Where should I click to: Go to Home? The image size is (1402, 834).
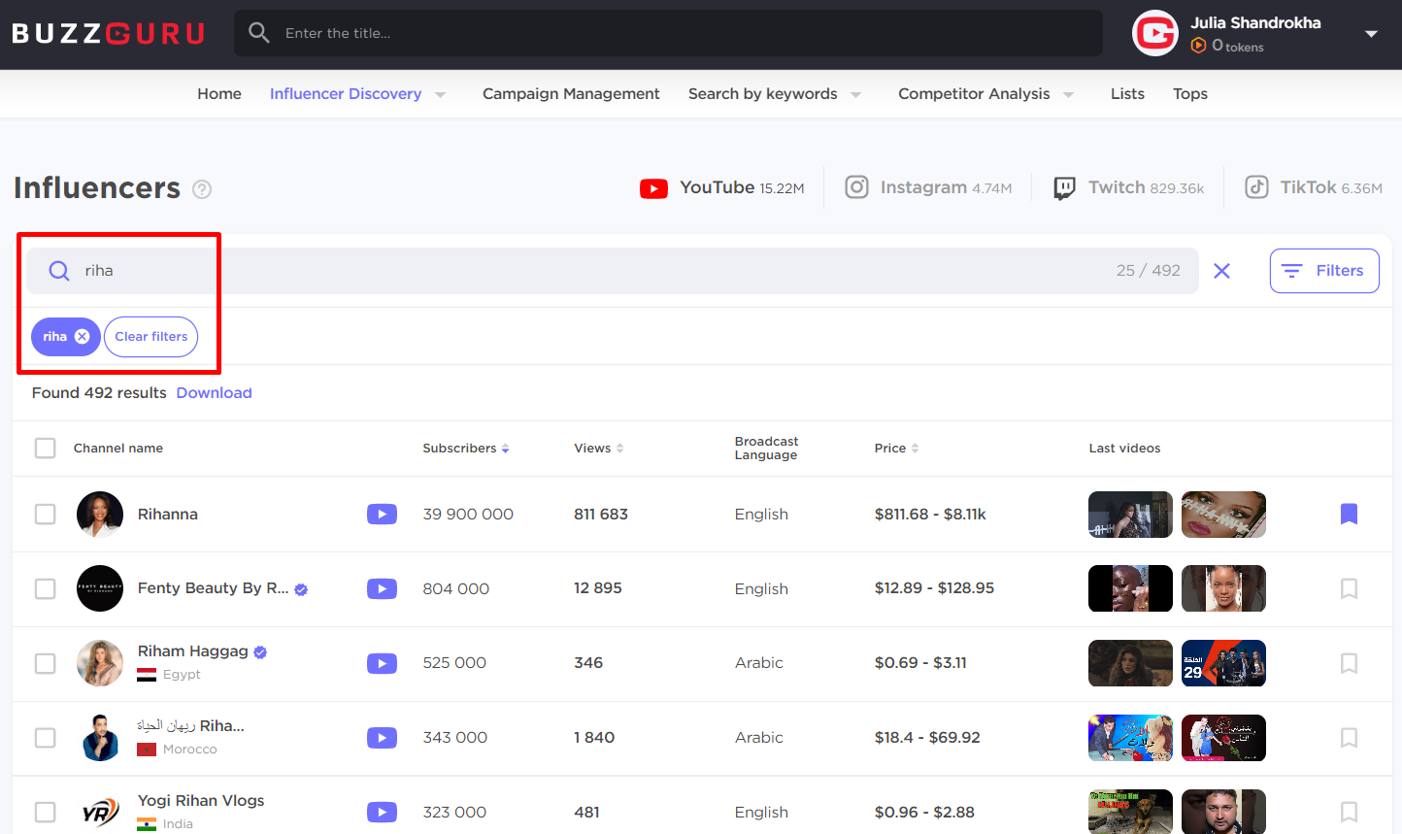click(219, 94)
